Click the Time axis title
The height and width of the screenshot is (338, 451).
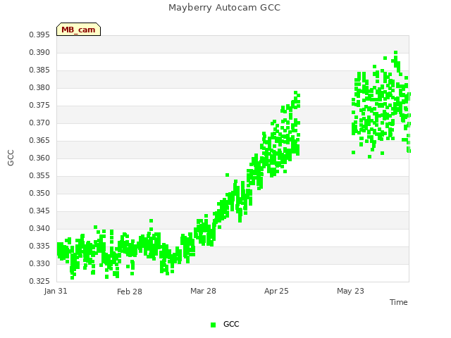pyautogui.click(x=399, y=302)
